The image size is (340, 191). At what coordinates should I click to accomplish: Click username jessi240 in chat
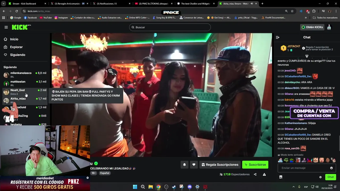tap(290, 71)
